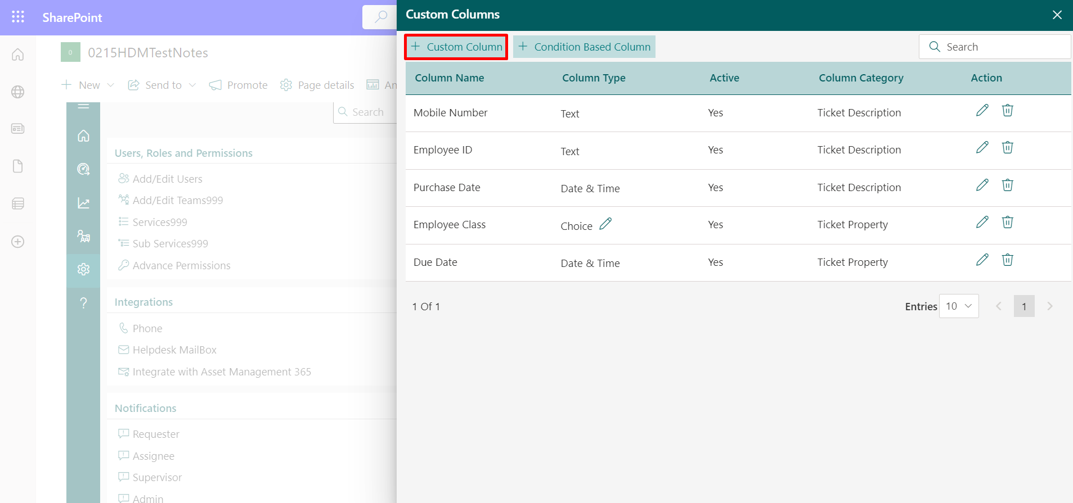Click the SharePoint home icon in left rail
The height and width of the screenshot is (503, 1073).
click(x=18, y=55)
